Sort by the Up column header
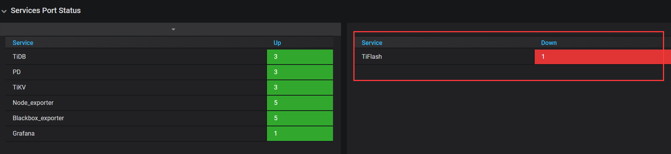671x154 pixels. 277,43
